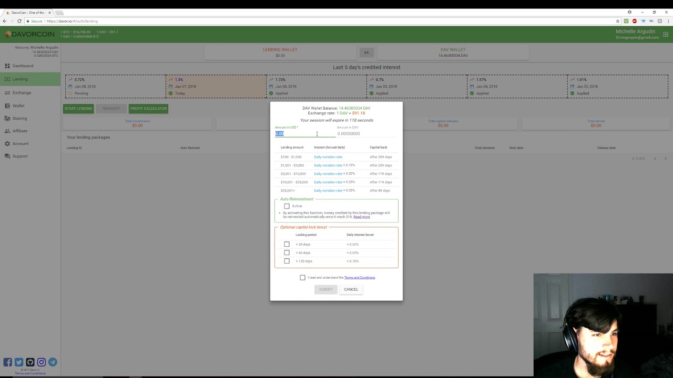Open the Staking menu item
The height and width of the screenshot is (378, 673).
pos(30,119)
